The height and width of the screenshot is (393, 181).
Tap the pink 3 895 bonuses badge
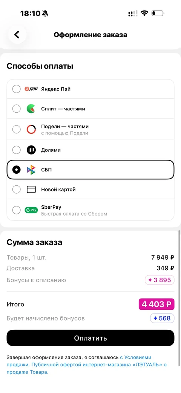tap(160, 280)
